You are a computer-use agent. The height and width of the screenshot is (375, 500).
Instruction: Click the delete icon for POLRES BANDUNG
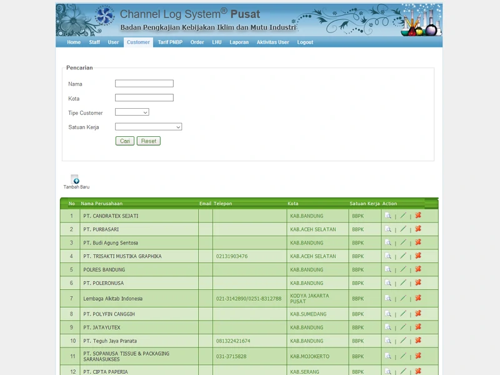coord(418,270)
